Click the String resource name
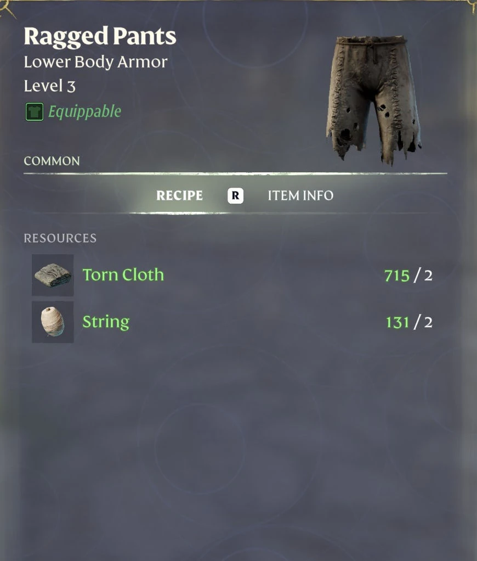 (106, 322)
